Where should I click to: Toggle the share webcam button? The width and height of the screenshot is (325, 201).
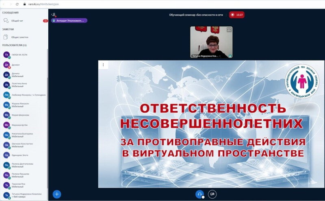[x=212, y=194]
